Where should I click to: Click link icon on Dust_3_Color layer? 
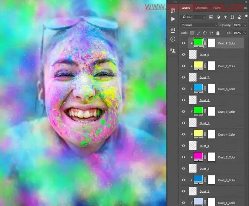[x=205, y=157]
